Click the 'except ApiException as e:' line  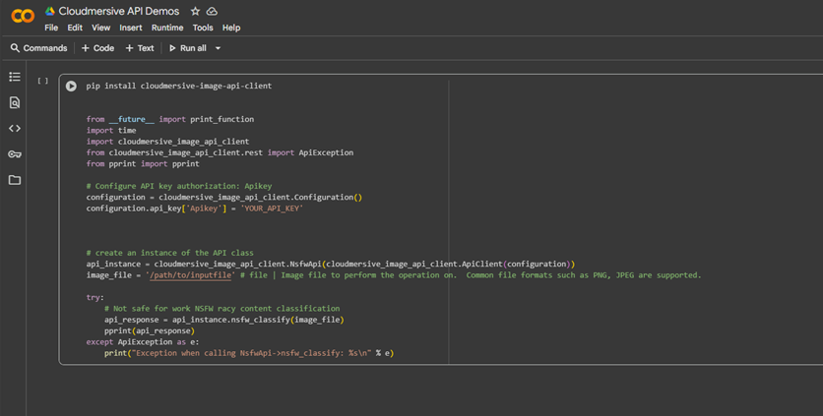pos(143,342)
